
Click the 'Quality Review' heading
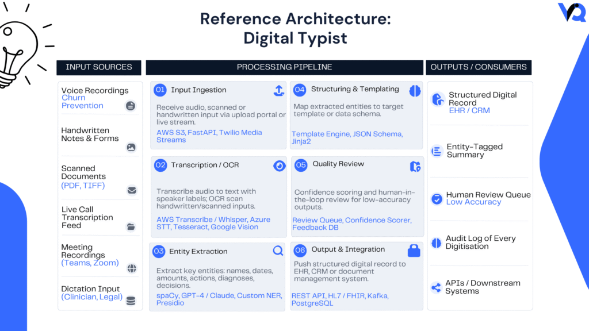click(x=338, y=164)
